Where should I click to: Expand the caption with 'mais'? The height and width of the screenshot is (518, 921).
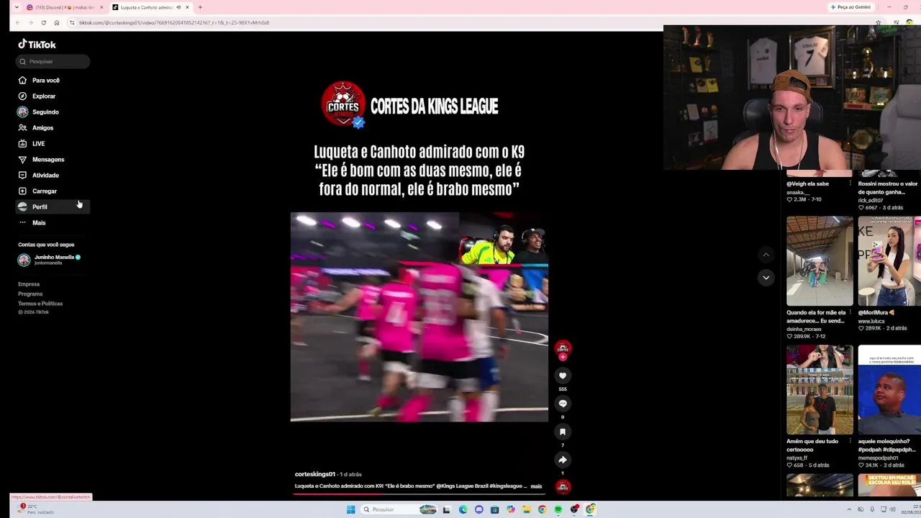click(x=536, y=486)
